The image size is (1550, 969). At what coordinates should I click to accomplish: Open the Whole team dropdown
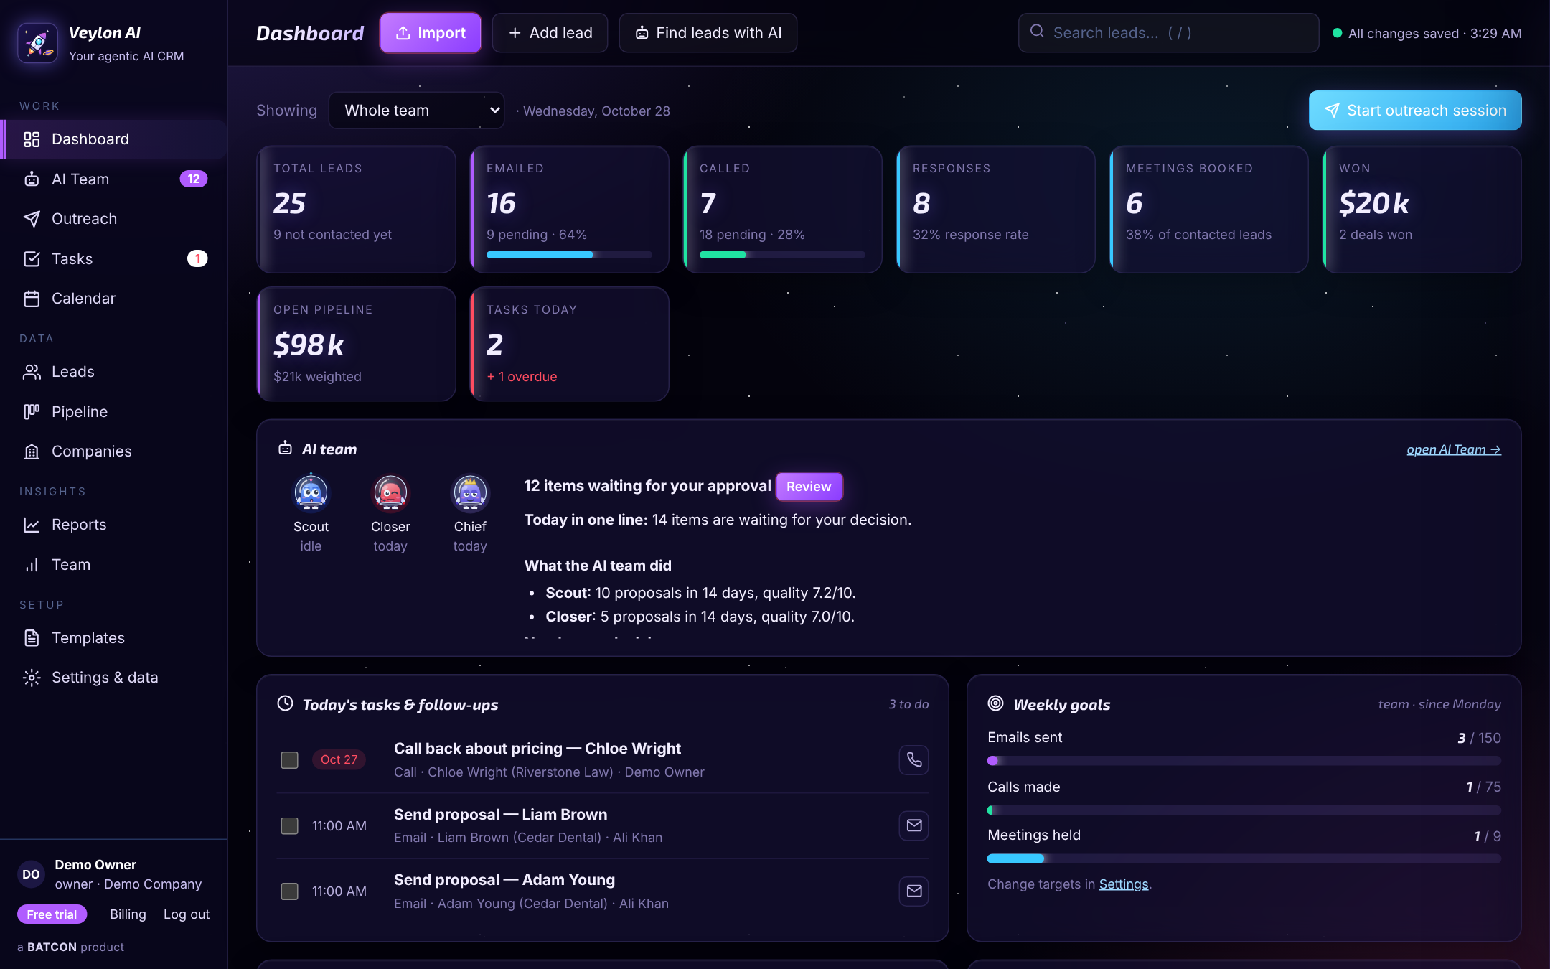coord(416,111)
